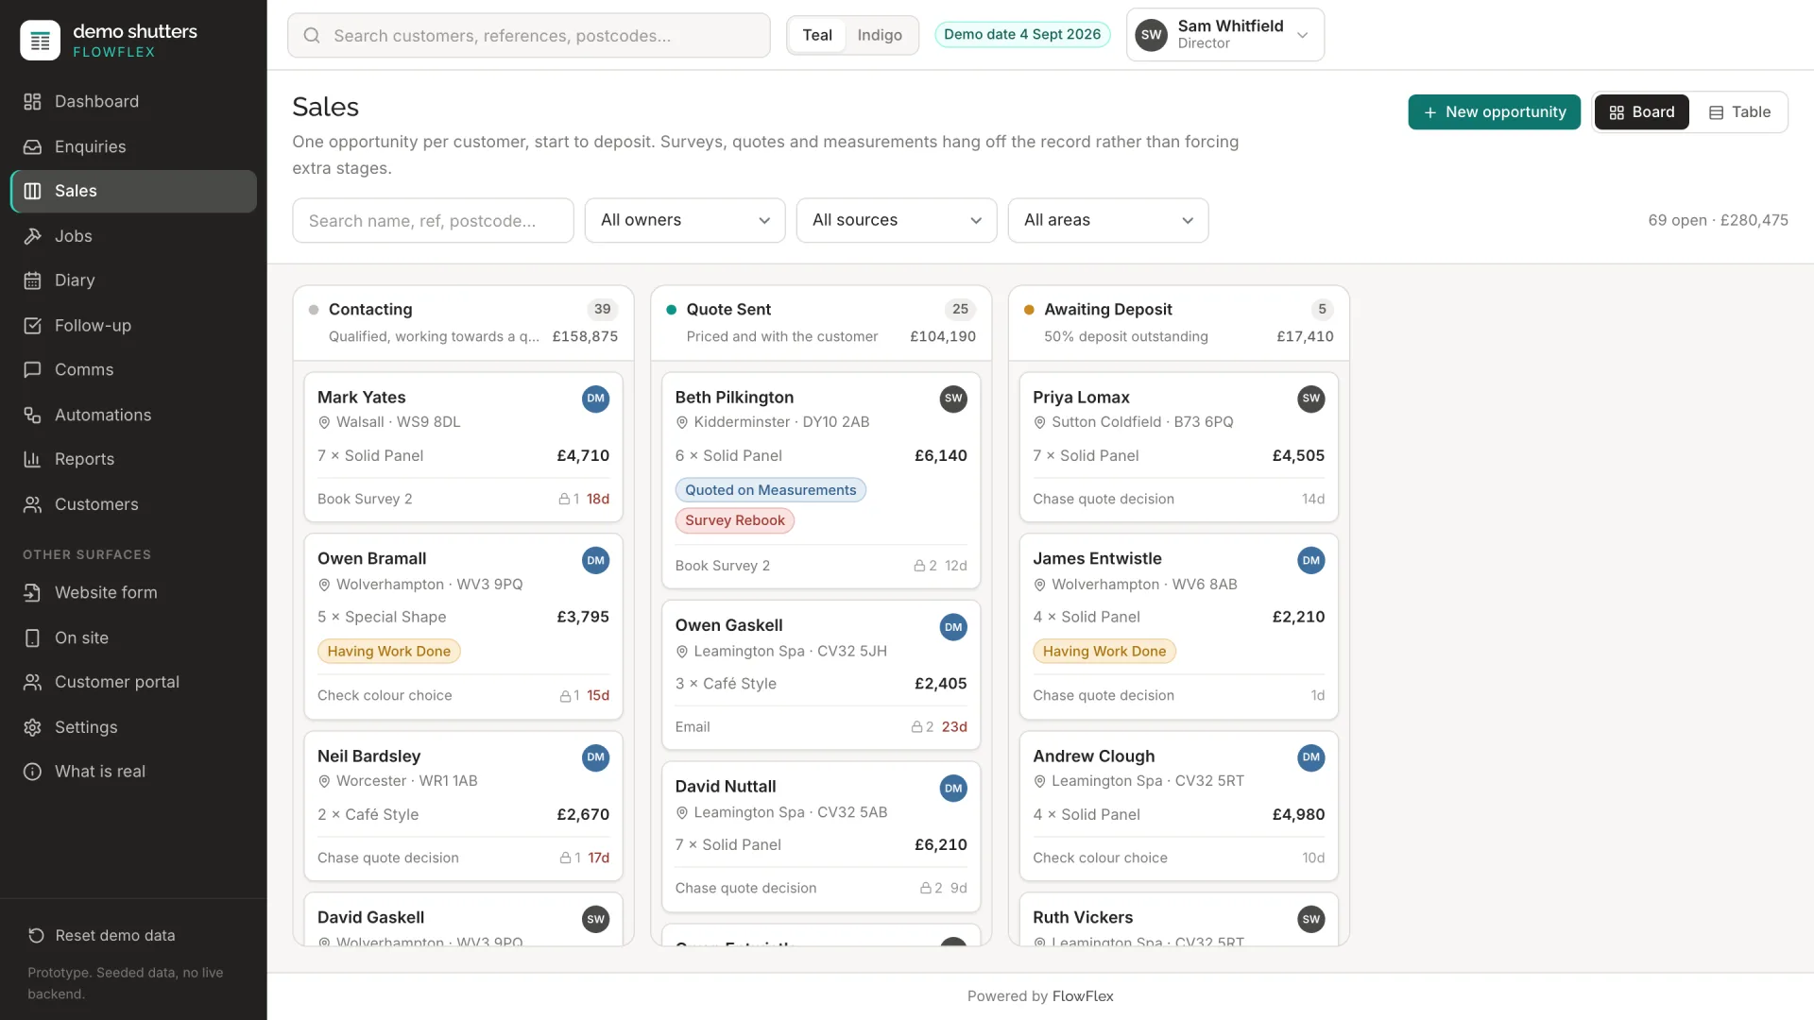Click Having Work Done tag on James Entwistle

(x=1104, y=652)
